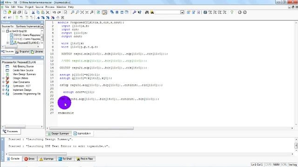The image size is (298, 167).
Task: Click the binoculars Find icon
Action: click(x=147, y=13)
